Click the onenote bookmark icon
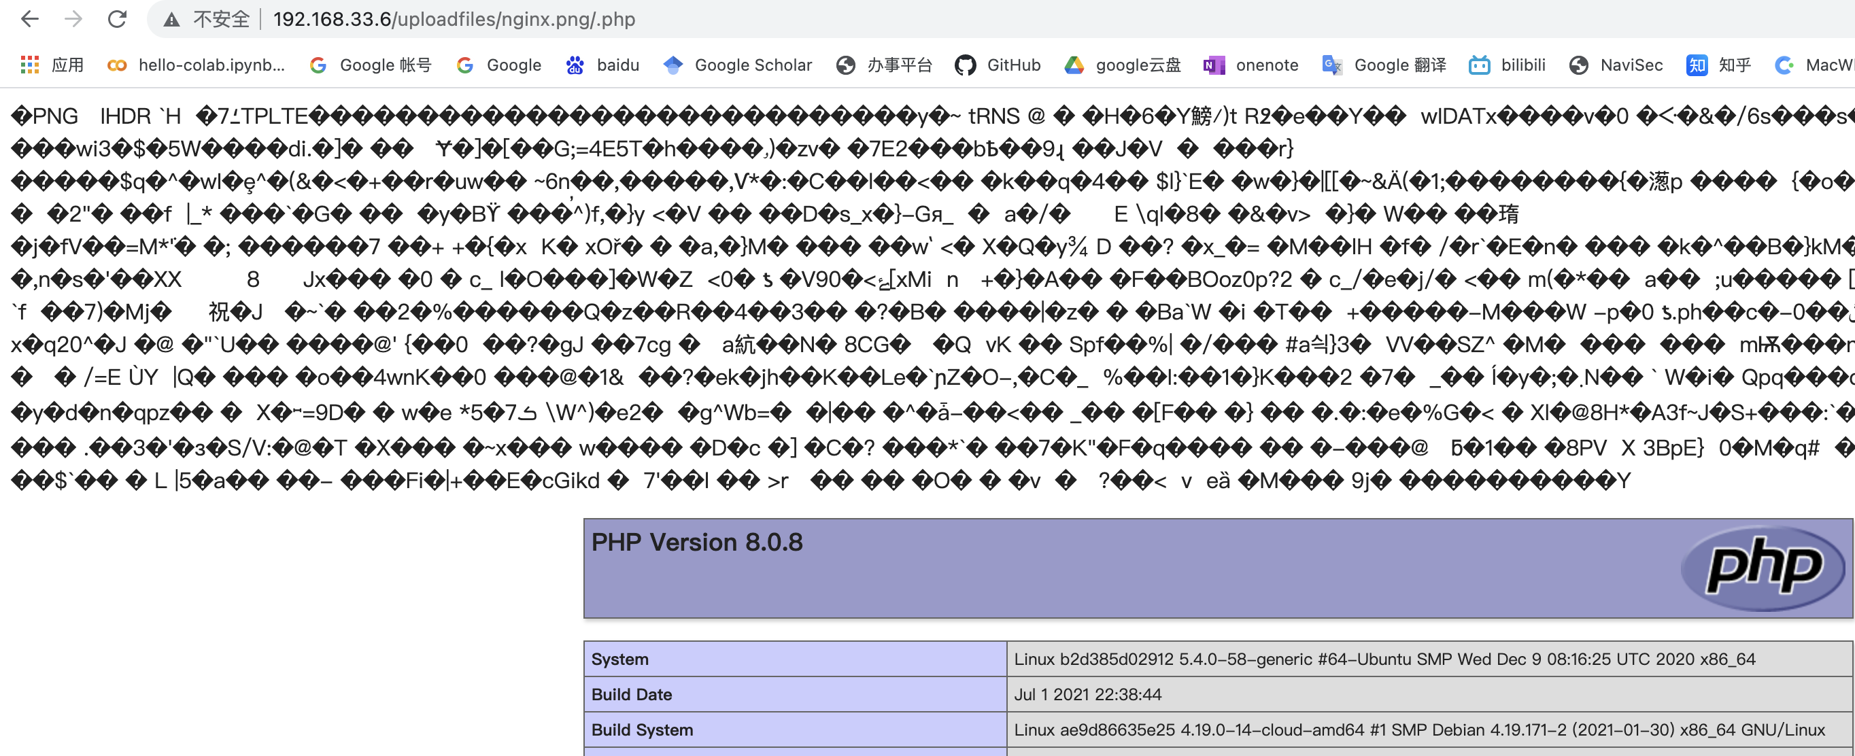The width and height of the screenshot is (1855, 756). pos(1214,65)
